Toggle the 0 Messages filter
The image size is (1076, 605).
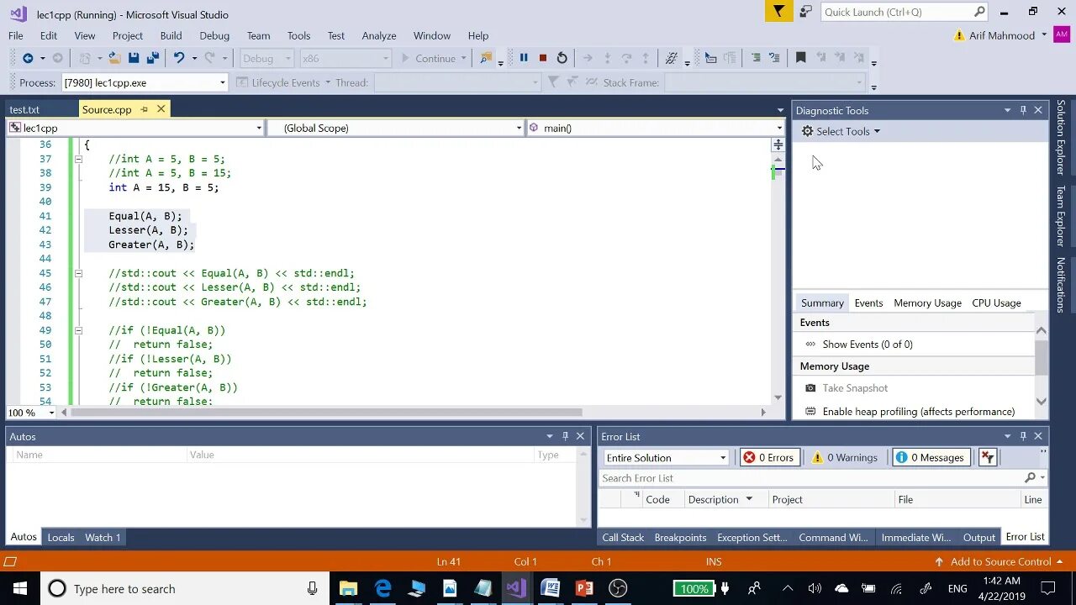931,457
